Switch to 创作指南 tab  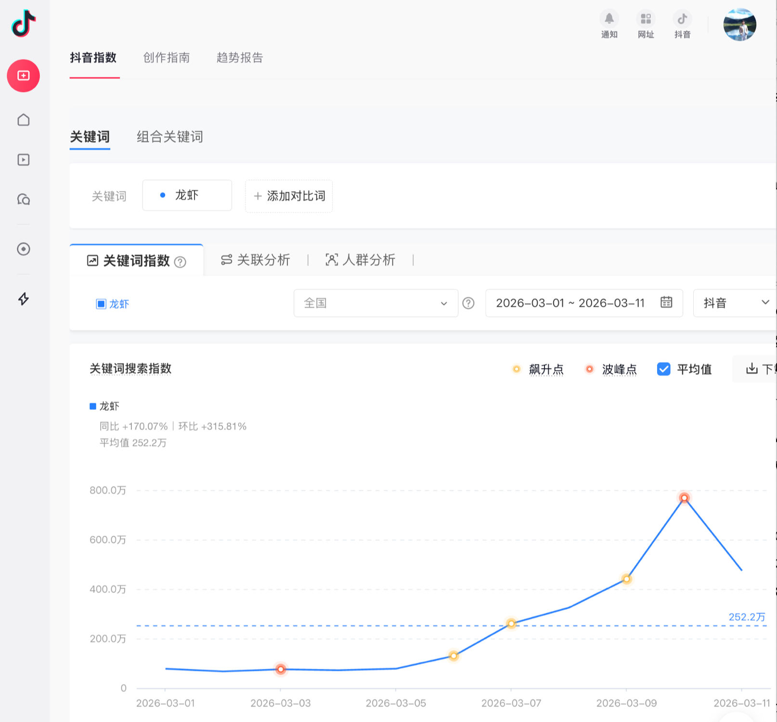pos(166,58)
